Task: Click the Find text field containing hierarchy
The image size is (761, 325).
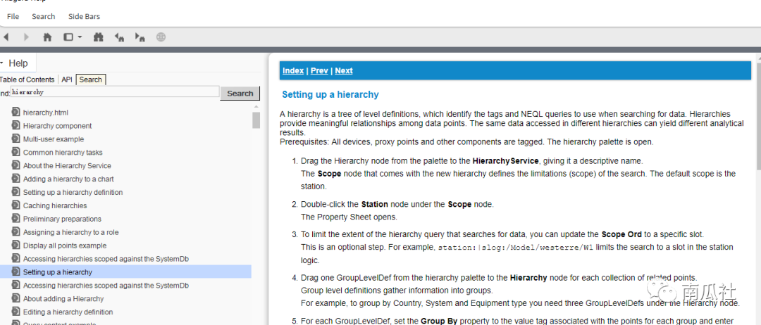Action: (115, 92)
